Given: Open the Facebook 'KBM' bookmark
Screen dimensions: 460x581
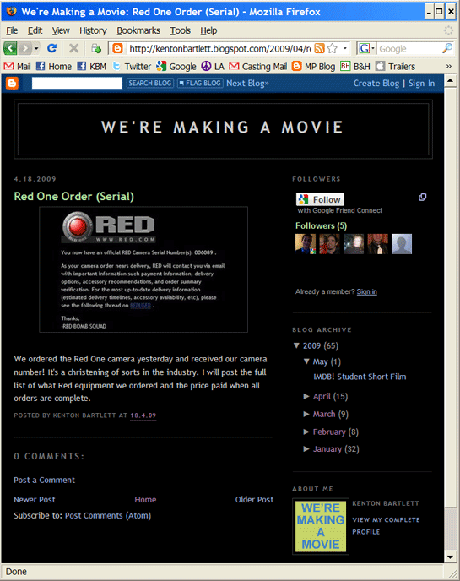Looking at the screenshot, I should (x=92, y=67).
